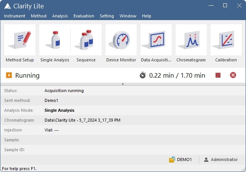Click the Single Analysis label
246x172 pixels.
point(55,60)
